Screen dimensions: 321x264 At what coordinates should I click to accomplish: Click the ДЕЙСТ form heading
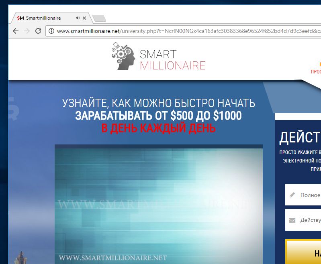tap(300, 138)
